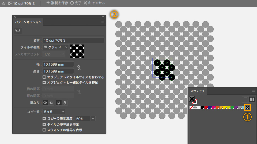Screen dimensions: 257x144
Task: Collapse the パターンオプション panel with the double arrow
Action: click(103, 17)
